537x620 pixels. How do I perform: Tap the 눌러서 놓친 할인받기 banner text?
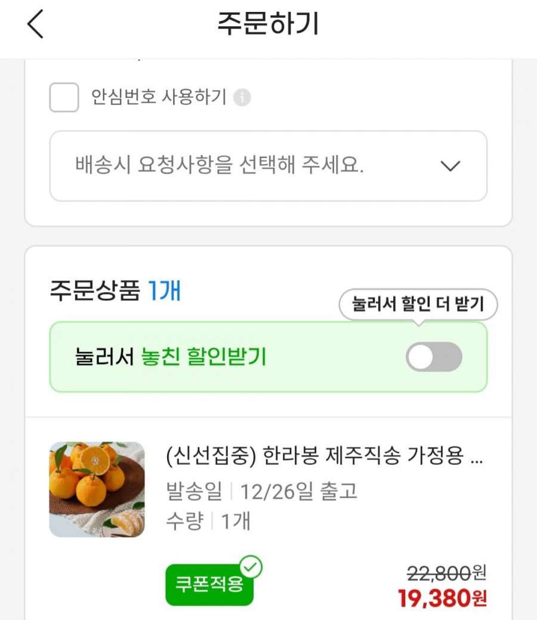click(x=171, y=357)
